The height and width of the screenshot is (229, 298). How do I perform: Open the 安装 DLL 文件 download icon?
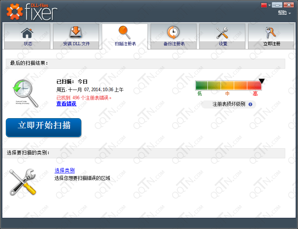point(76,32)
